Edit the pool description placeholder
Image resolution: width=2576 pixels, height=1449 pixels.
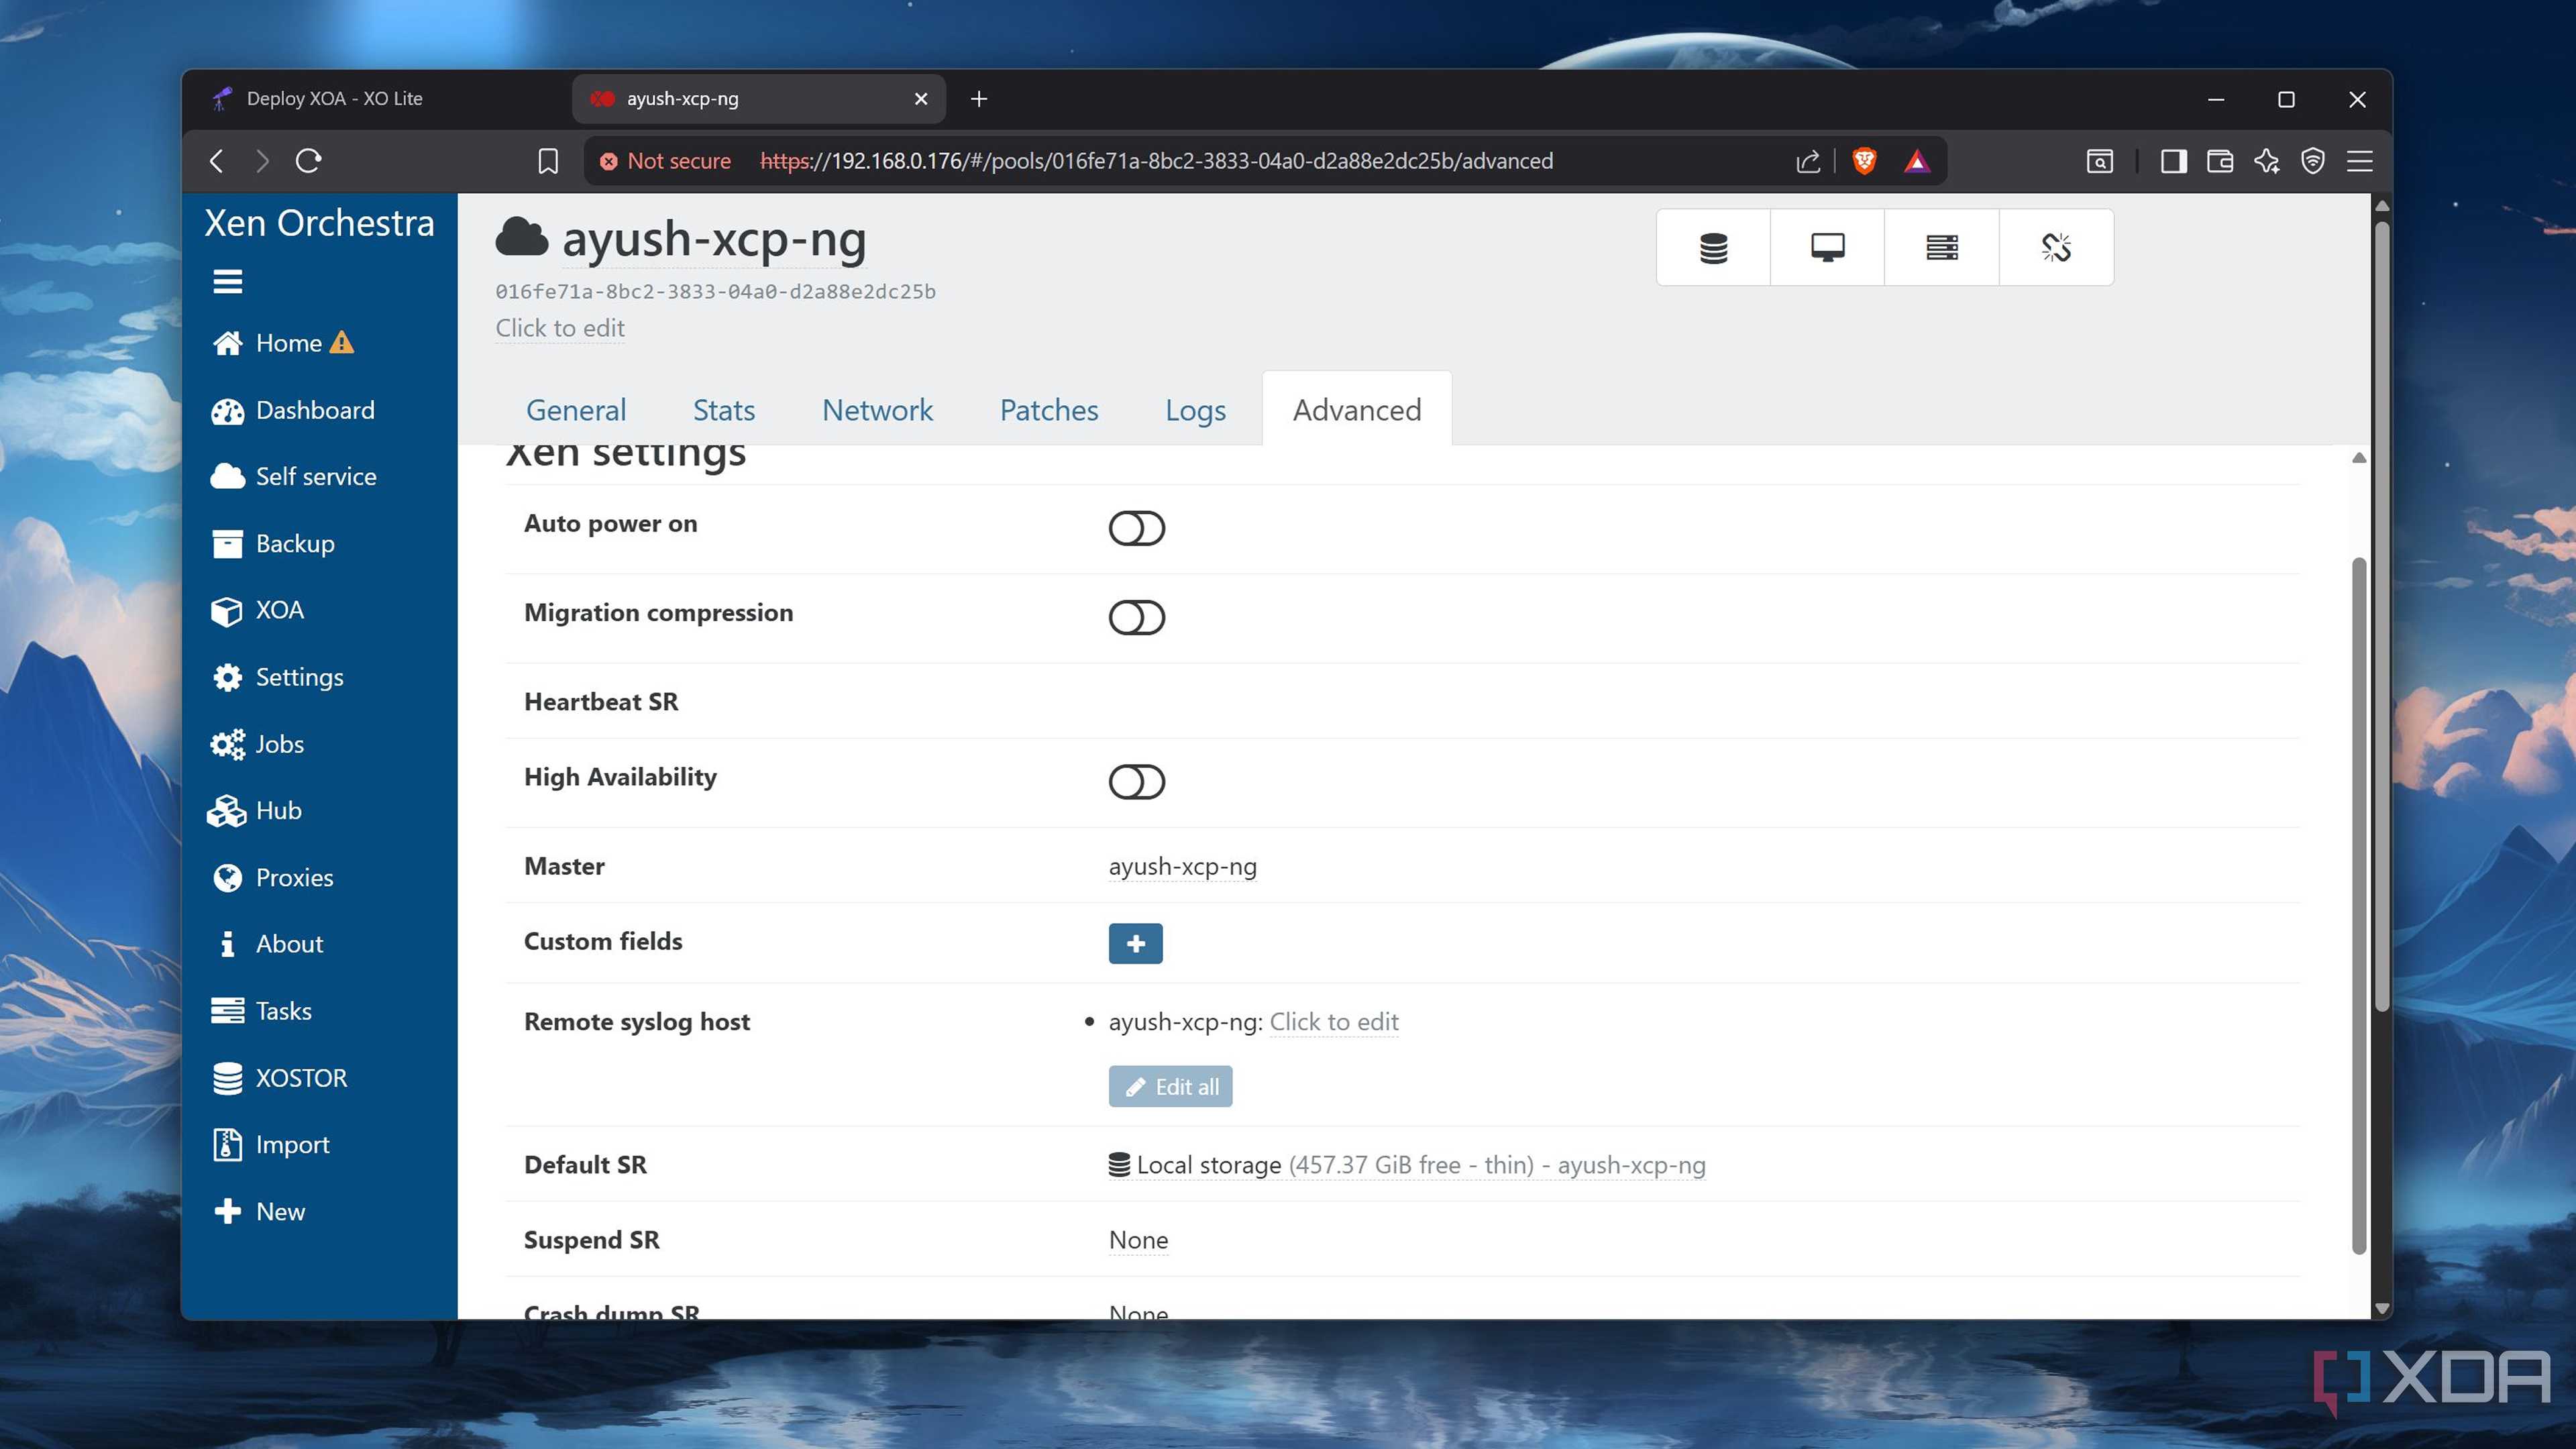[560, 328]
